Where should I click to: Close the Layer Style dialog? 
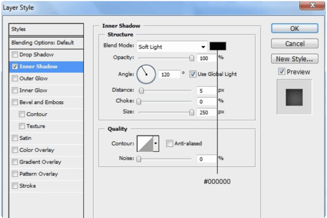(x=312, y=5)
